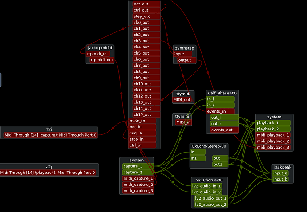Viewport: 307px width, 212px height.
Task: Click system capture_1 port
Action: point(138,166)
